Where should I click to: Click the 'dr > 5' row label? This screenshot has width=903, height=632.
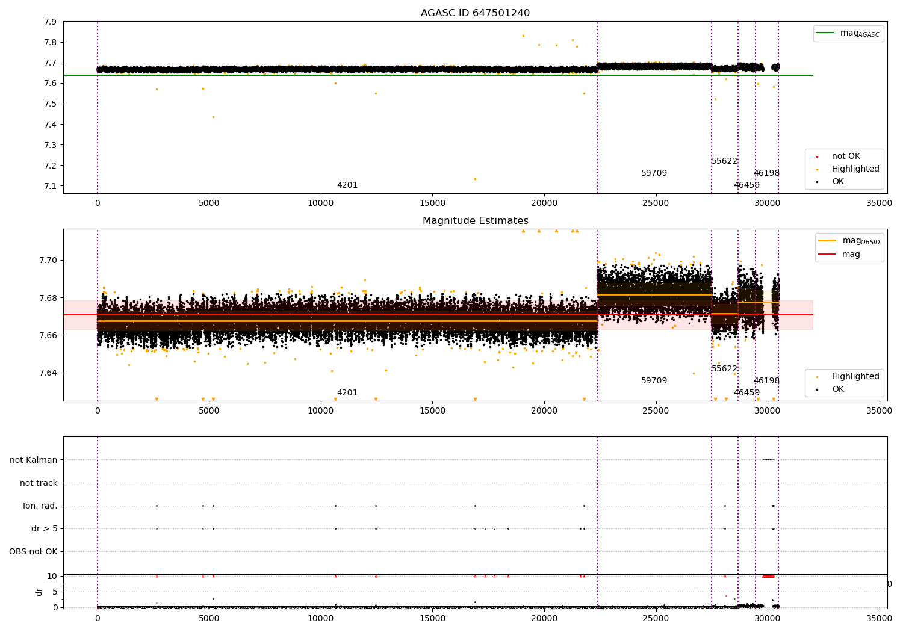coord(45,528)
